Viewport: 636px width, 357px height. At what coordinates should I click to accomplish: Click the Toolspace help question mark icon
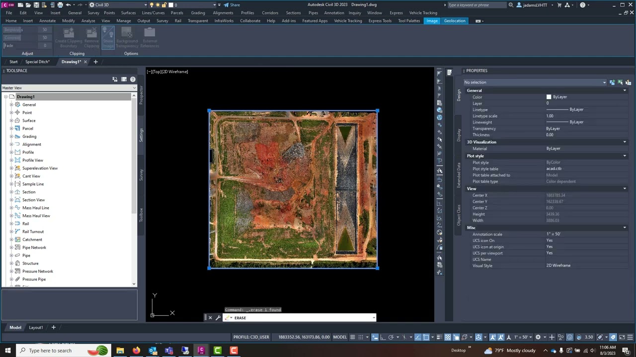point(133,79)
